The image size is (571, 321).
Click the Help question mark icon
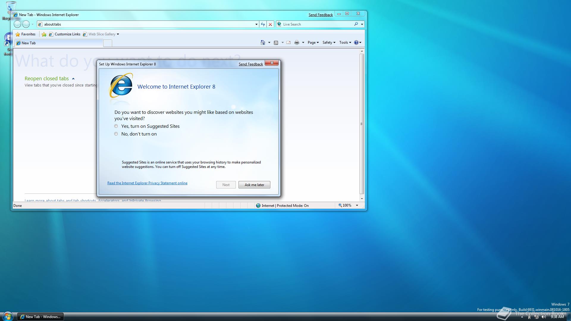point(356,43)
